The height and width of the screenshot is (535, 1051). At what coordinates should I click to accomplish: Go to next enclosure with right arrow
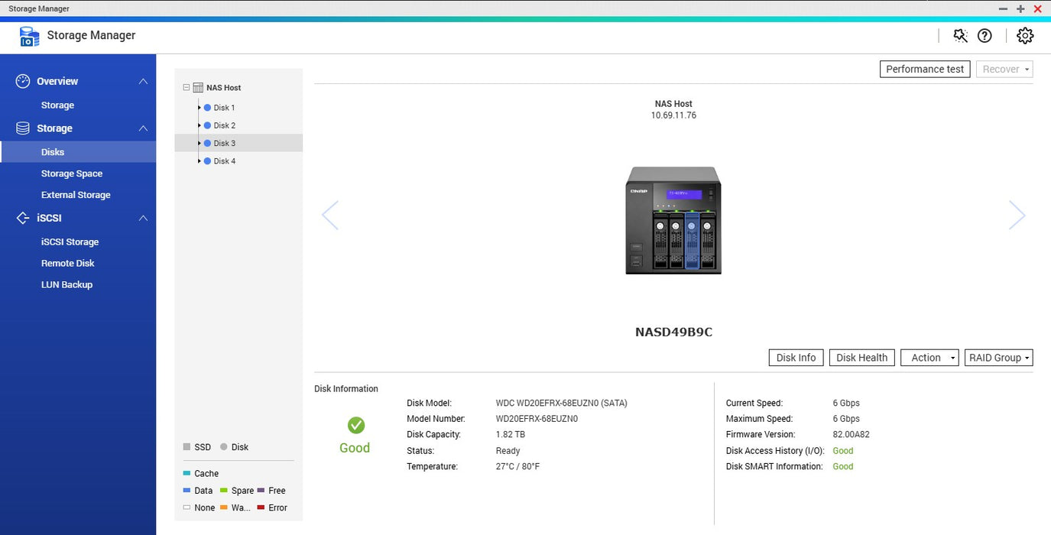pyautogui.click(x=1017, y=216)
